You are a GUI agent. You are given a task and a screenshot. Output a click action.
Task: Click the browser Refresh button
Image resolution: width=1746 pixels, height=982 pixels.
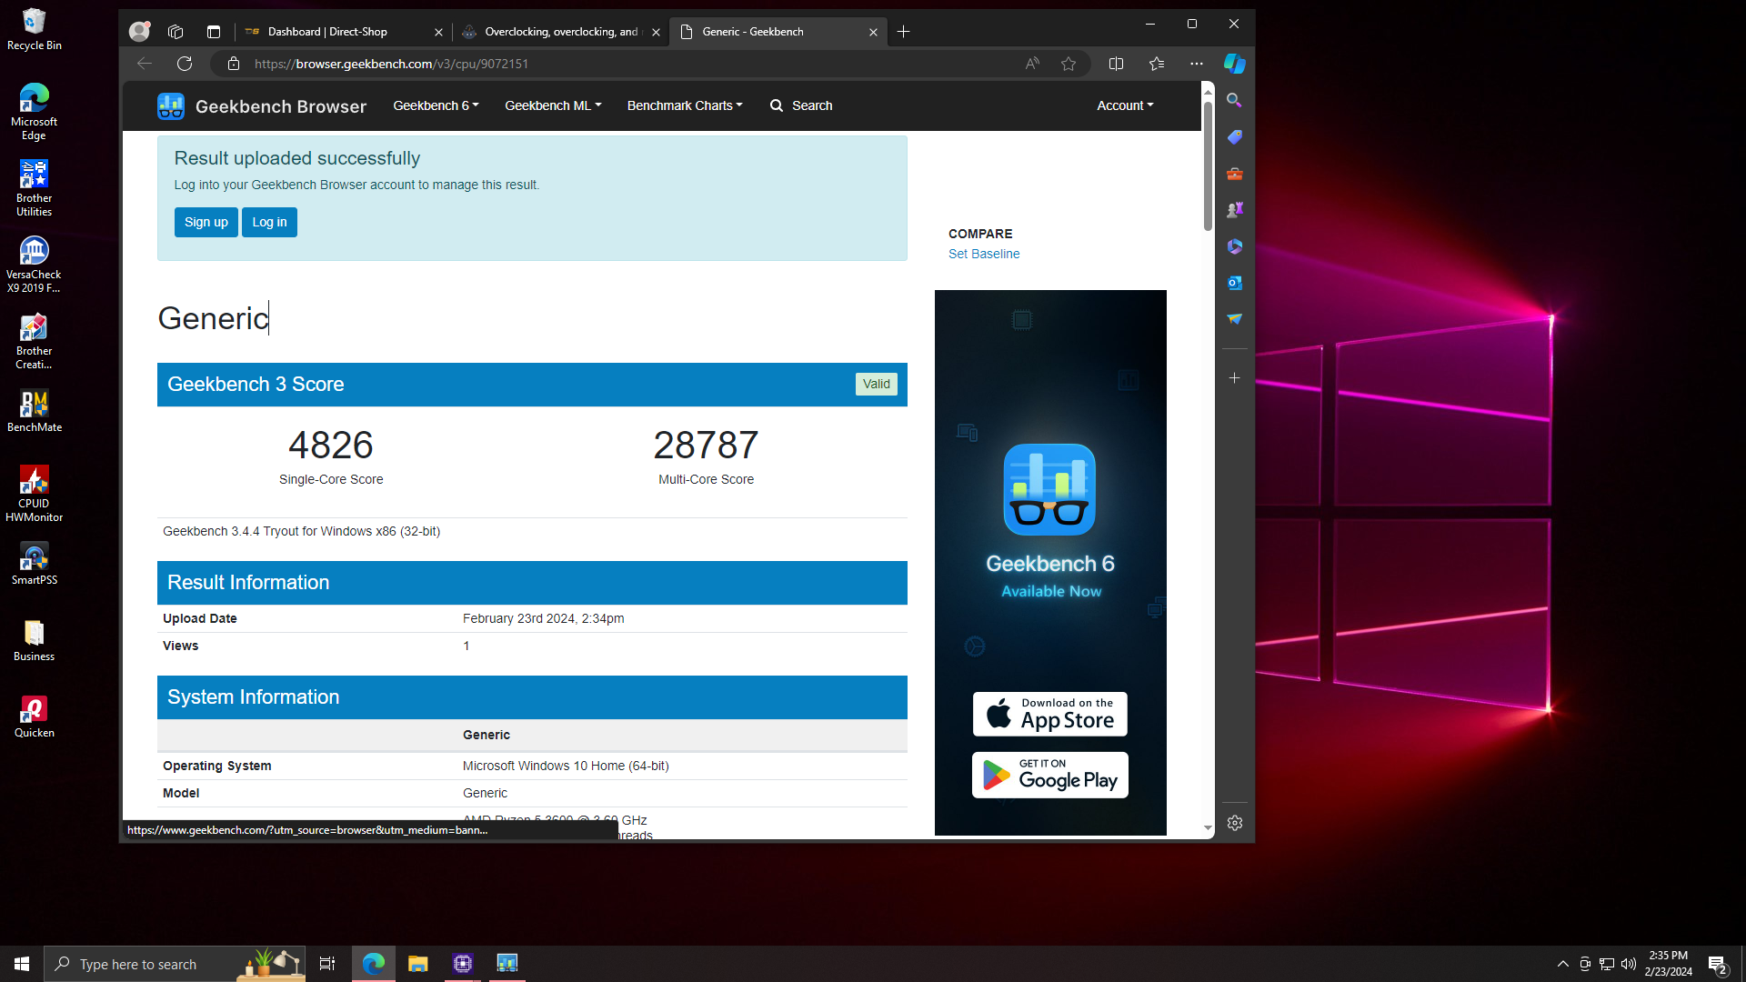point(185,64)
